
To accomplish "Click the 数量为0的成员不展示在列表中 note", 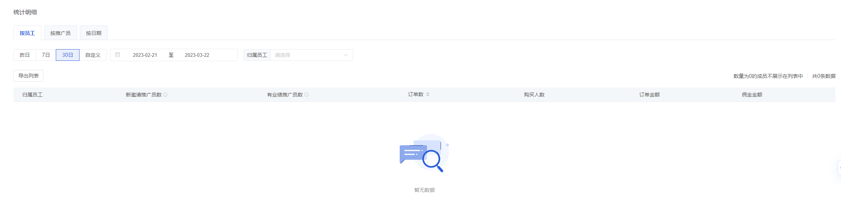I will (x=768, y=76).
